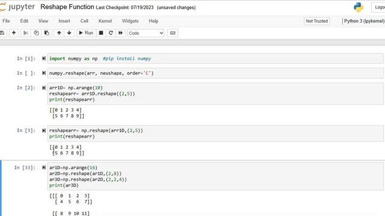Run cell In [1] using its run icon
The image size is (385, 216).
click(x=44, y=59)
